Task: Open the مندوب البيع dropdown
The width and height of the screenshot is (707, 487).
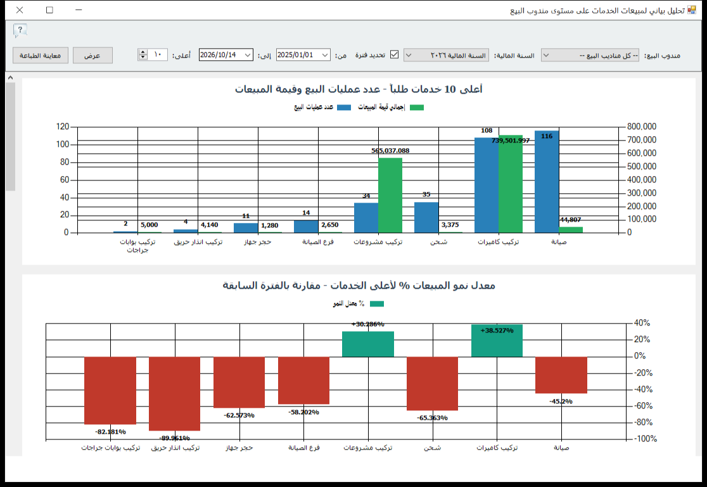Action: tap(590, 56)
